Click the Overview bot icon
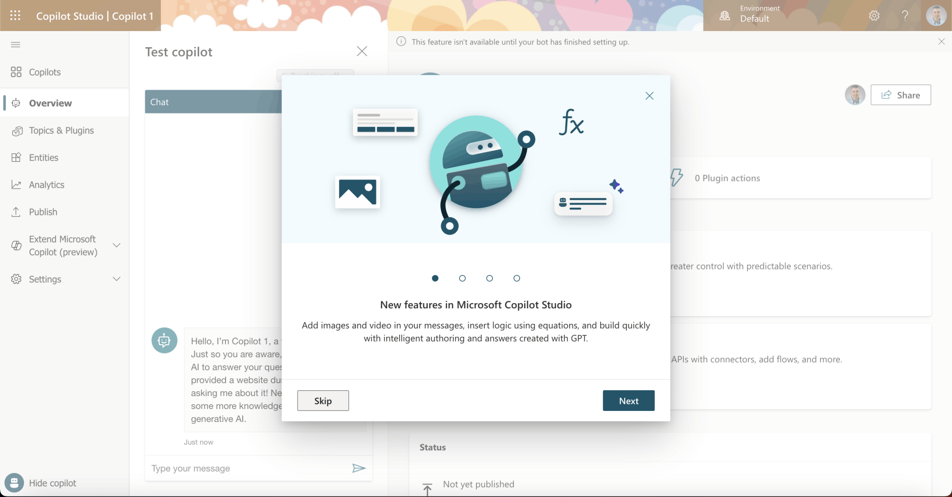The width and height of the screenshot is (952, 497). coord(16,103)
